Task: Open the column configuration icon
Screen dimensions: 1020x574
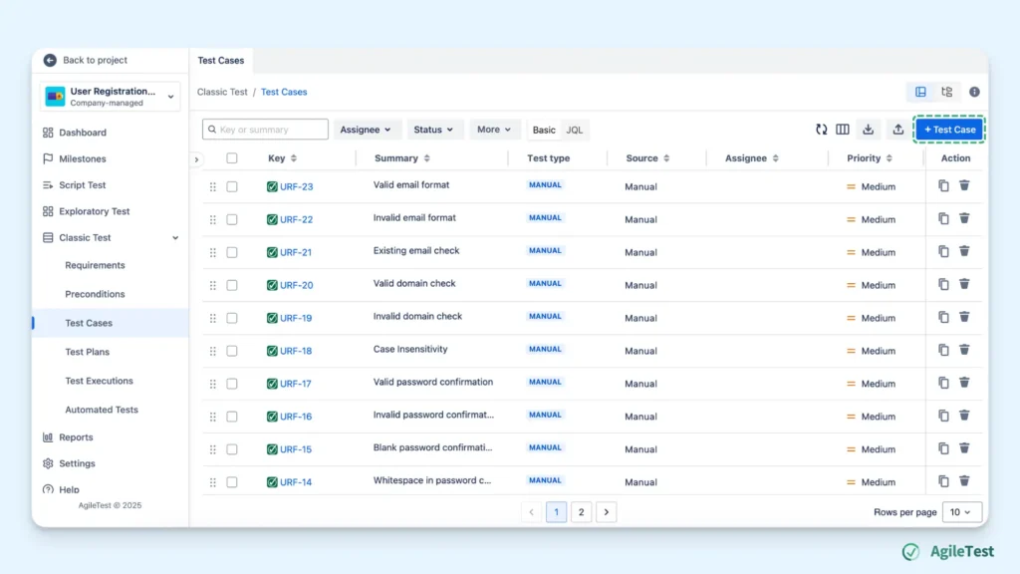Action: (843, 130)
